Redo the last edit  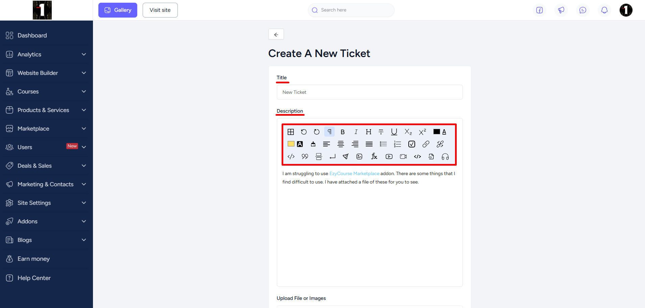(316, 132)
